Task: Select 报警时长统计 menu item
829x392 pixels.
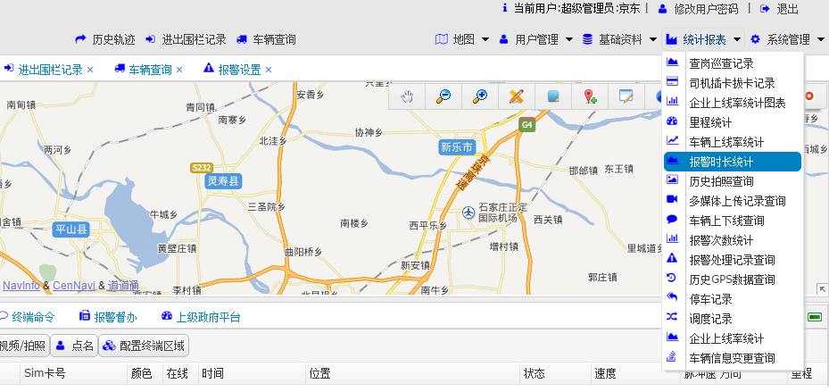Action: coord(733,162)
